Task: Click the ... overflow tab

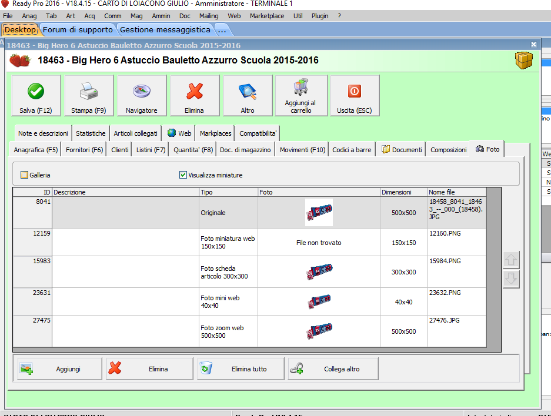Action: pyautogui.click(x=222, y=29)
